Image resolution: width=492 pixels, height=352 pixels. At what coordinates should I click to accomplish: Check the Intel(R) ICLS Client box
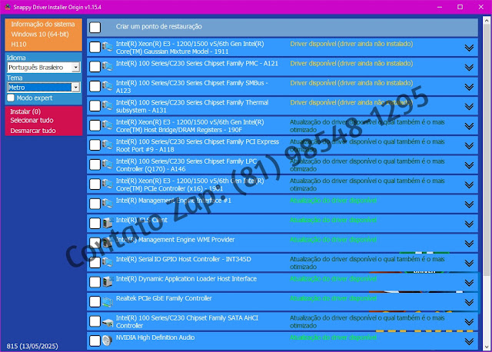95,223
